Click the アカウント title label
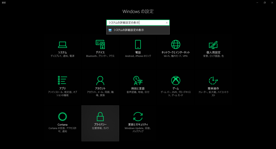The height and width of the screenshot is (149, 276). 100,89
